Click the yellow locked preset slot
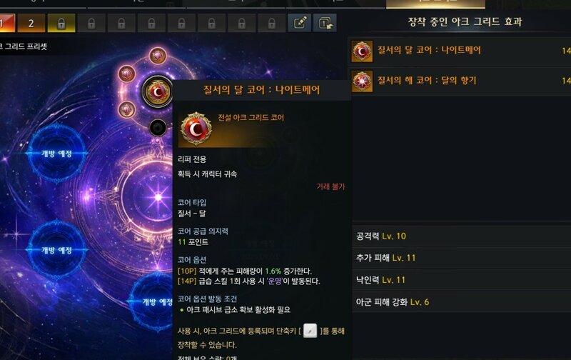Viewport: 571px width, 360px height. click(61, 24)
